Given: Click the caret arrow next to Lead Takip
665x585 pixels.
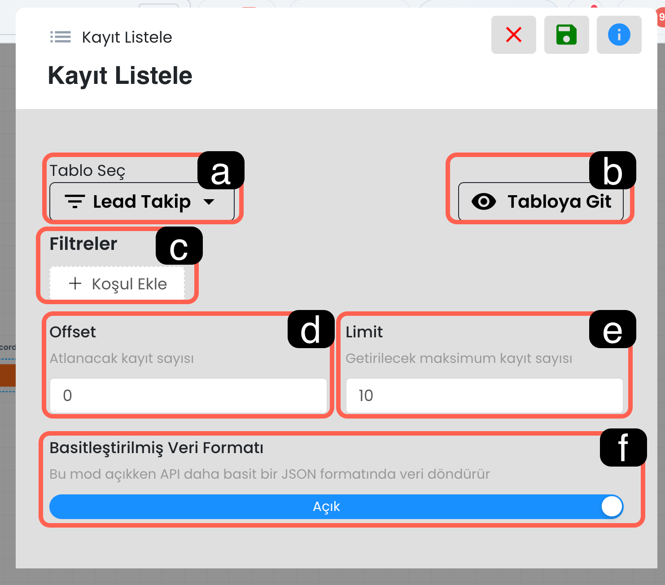Looking at the screenshot, I should [209, 201].
